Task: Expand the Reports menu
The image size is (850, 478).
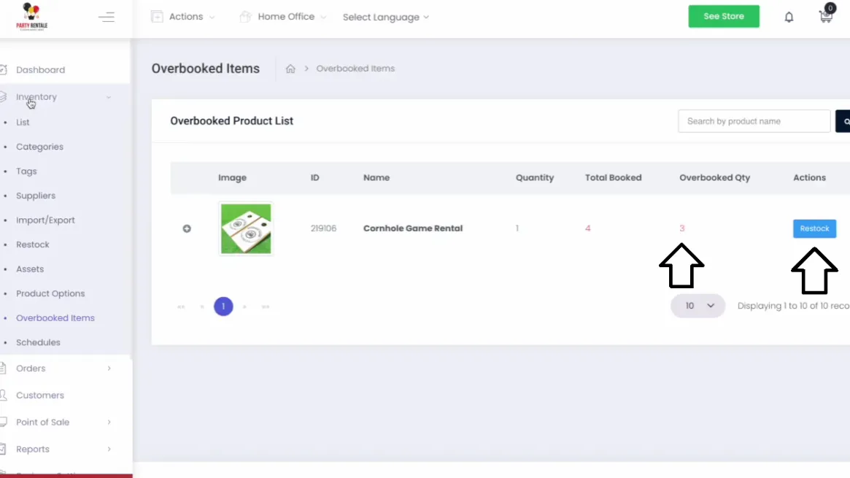Action: tap(32, 449)
